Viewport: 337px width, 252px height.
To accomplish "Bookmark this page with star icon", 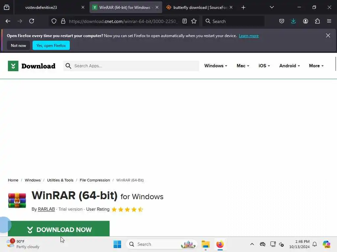I will pos(194,21).
